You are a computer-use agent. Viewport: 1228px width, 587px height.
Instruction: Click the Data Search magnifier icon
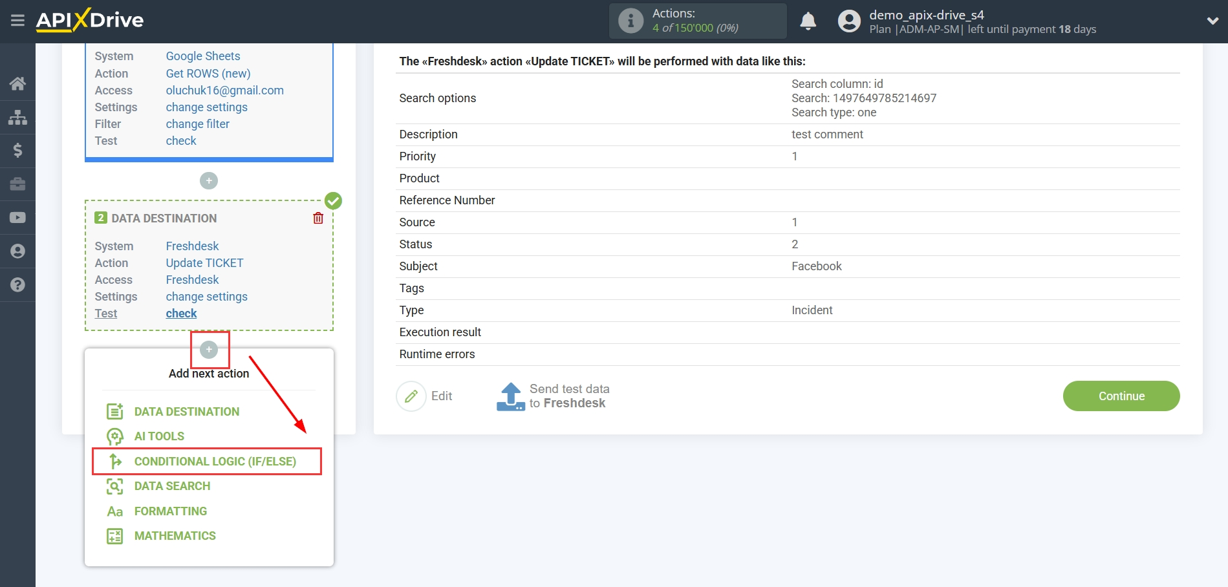click(x=115, y=486)
